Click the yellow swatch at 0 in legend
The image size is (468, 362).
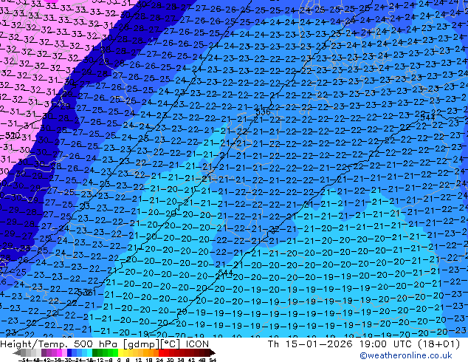120,352
